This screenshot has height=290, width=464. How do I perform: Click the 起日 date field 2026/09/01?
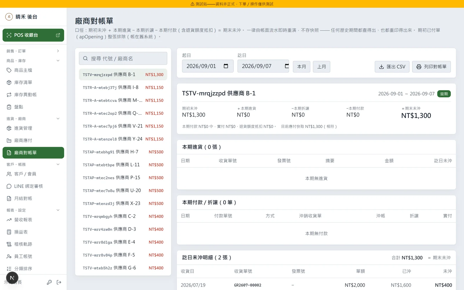208,66
